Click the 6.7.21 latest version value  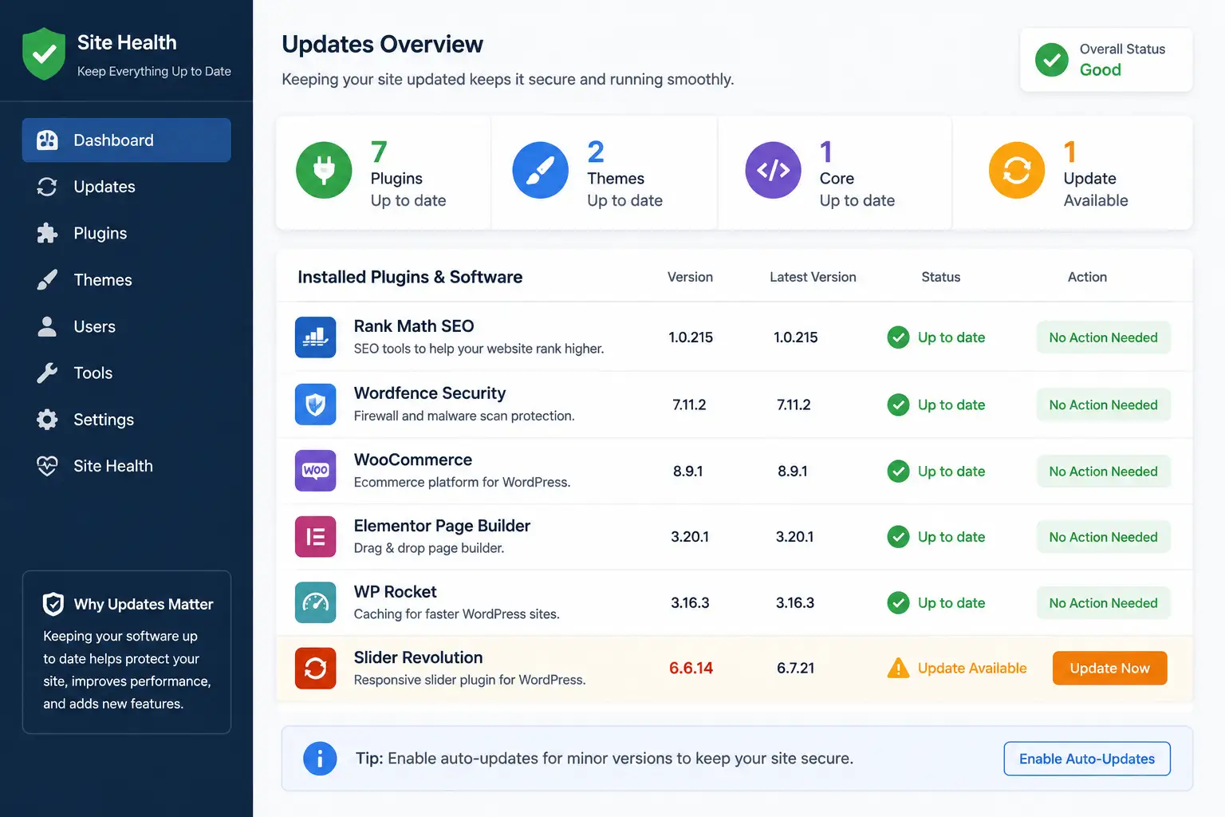click(x=795, y=668)
